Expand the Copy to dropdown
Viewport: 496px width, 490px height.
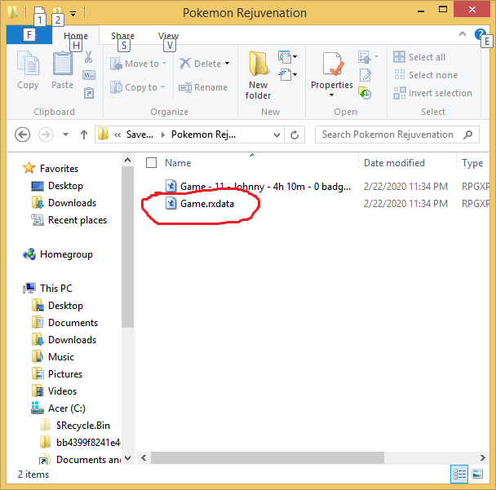(x=162, y=87)
